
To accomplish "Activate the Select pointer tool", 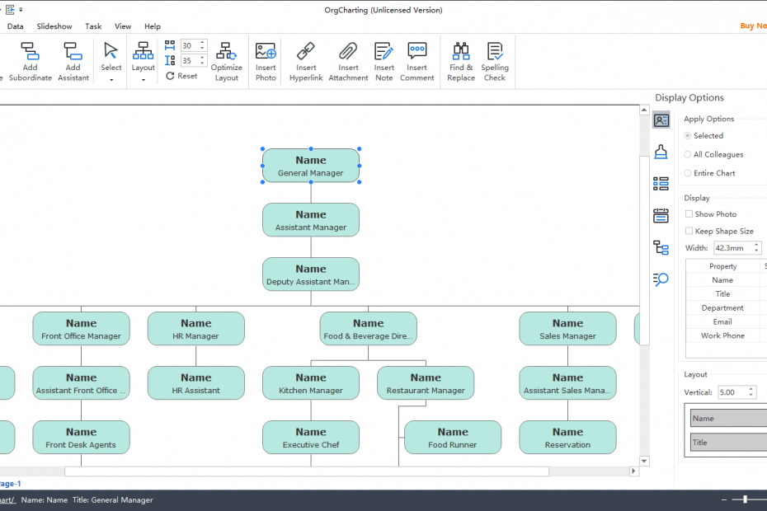I will pos(111,51).
